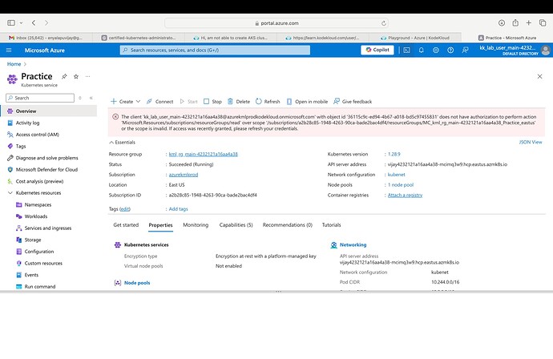Click the Copilot button
The image size is (553, 359).
pos(377,50)
